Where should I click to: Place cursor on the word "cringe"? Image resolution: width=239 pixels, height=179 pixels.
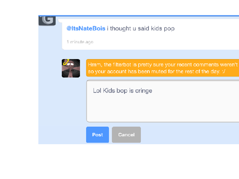point(143,91)
